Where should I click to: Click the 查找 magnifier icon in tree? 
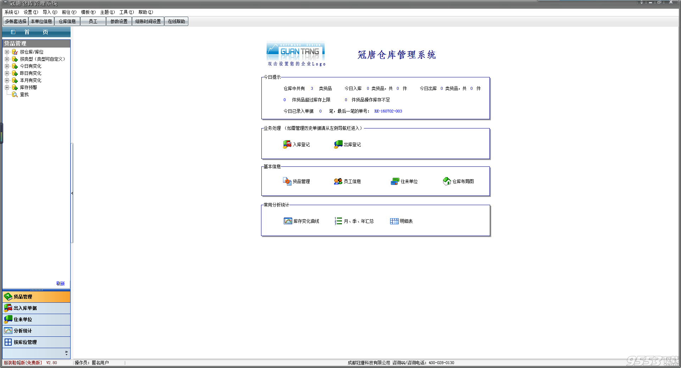click(15, 94)
